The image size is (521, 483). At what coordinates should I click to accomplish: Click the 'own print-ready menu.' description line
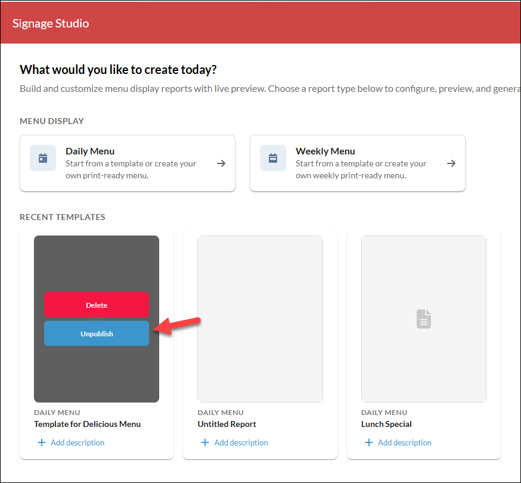click(107, 175)
